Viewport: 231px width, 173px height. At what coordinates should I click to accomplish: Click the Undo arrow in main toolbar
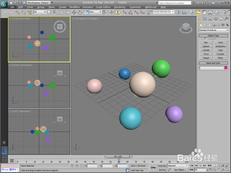pos(5,12)
